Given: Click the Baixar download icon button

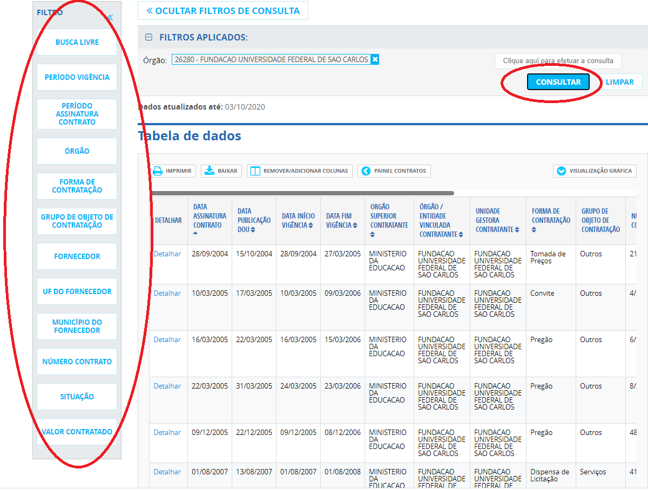Looking at the screenshot, I should 221,171.
